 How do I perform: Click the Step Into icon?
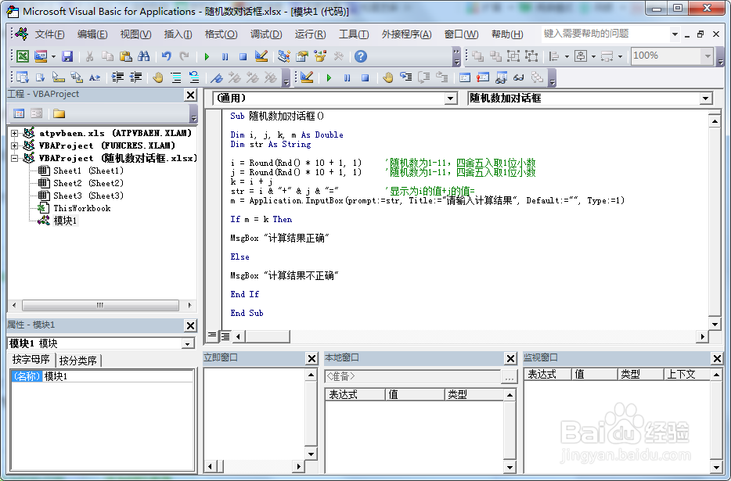(x=406, y=77)
